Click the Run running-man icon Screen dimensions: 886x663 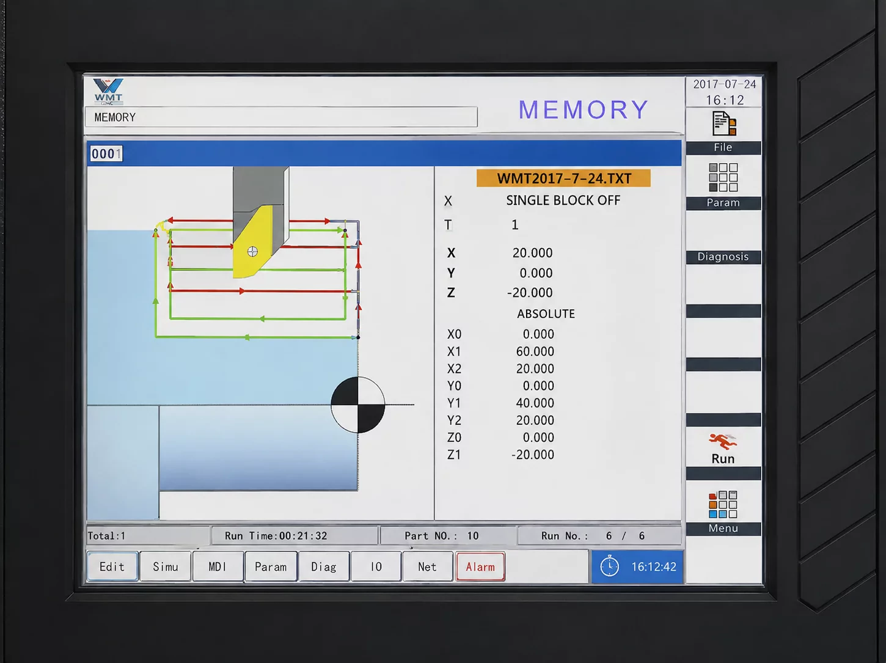[723, 441]
